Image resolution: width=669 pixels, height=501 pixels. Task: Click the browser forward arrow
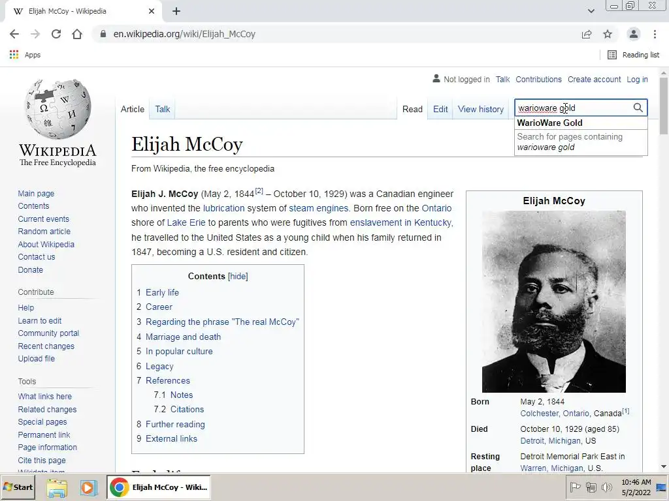[x=35, y=34]
